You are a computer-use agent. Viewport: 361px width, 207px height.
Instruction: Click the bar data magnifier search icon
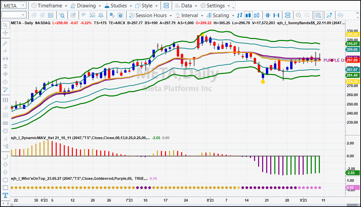pos(62,15)
